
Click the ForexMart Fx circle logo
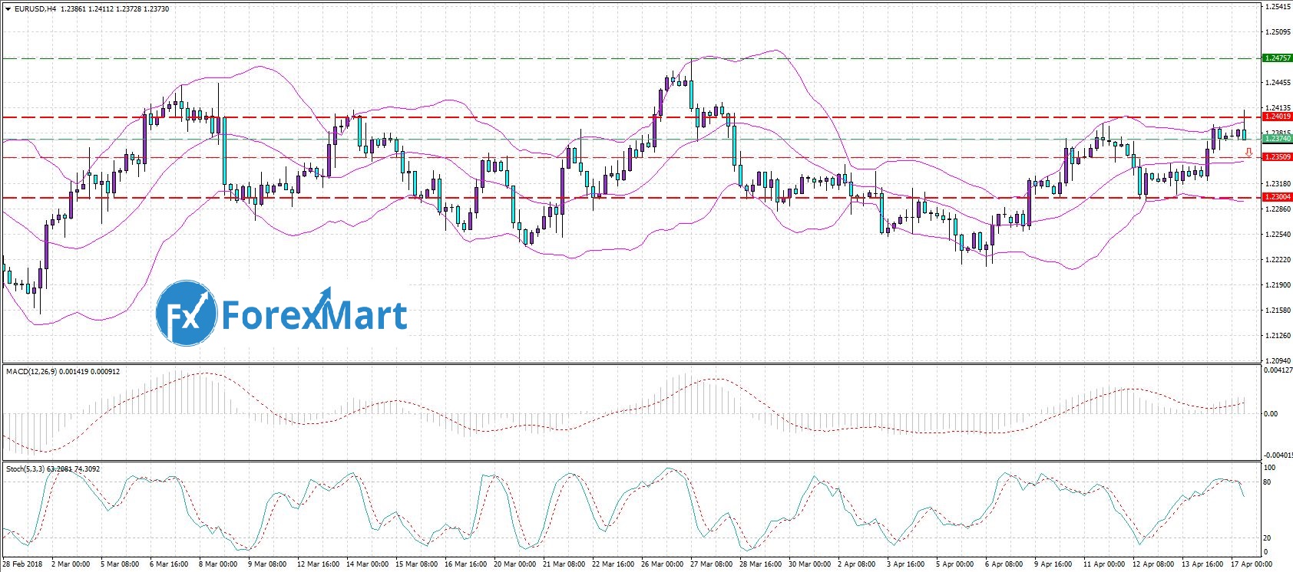(186, 313)
